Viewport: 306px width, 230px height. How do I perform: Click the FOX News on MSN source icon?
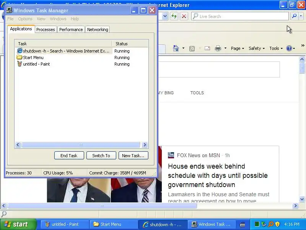tap(171, 155)
